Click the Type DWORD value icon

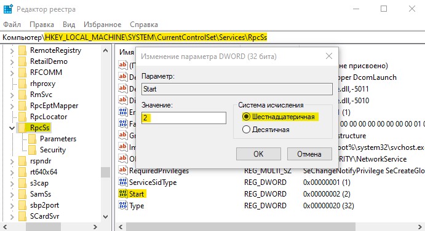pyautogui.click(x=123, y=205)
